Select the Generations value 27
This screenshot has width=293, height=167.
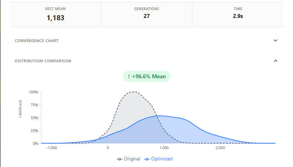click(146, 16)
